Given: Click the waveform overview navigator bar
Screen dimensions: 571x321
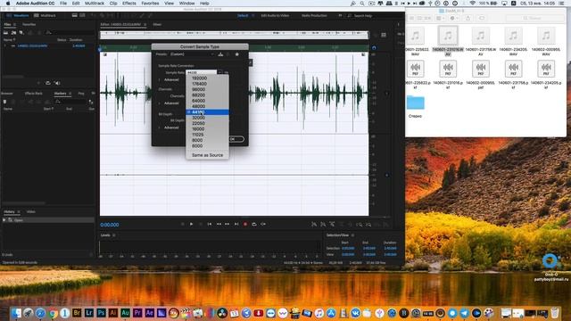Looking at the screenshot, I should coord(234,35).
